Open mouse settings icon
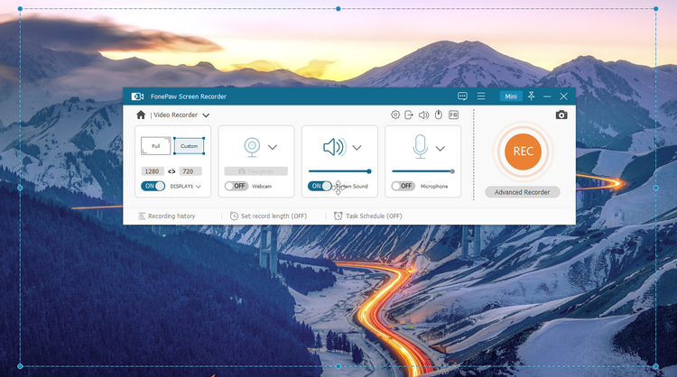 439,115
